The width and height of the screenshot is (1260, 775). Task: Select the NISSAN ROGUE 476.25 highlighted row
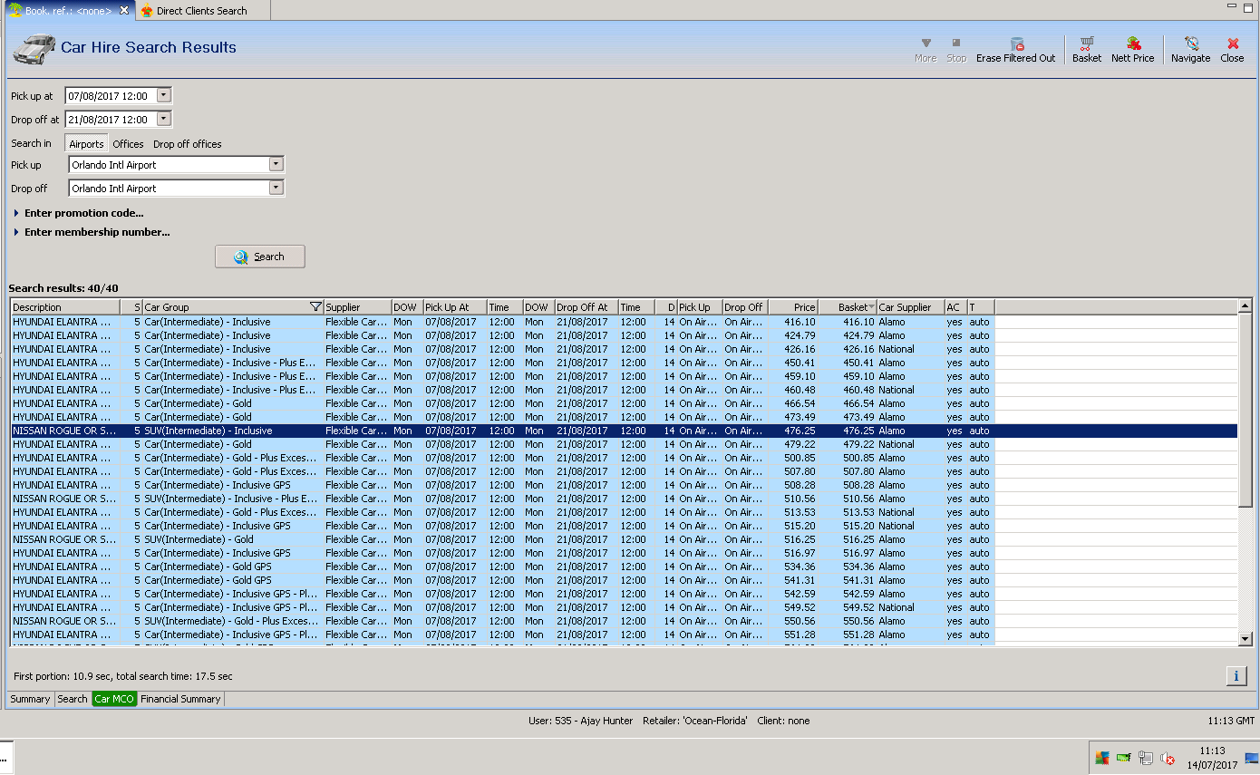tap(625, 431)
